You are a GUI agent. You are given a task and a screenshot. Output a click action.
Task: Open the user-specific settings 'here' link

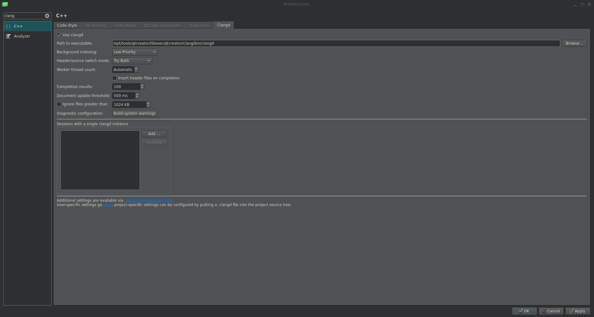(x=108, y=205)
